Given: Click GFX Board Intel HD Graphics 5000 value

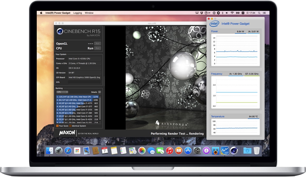Looking at the screenshot, I should [85, 77].
